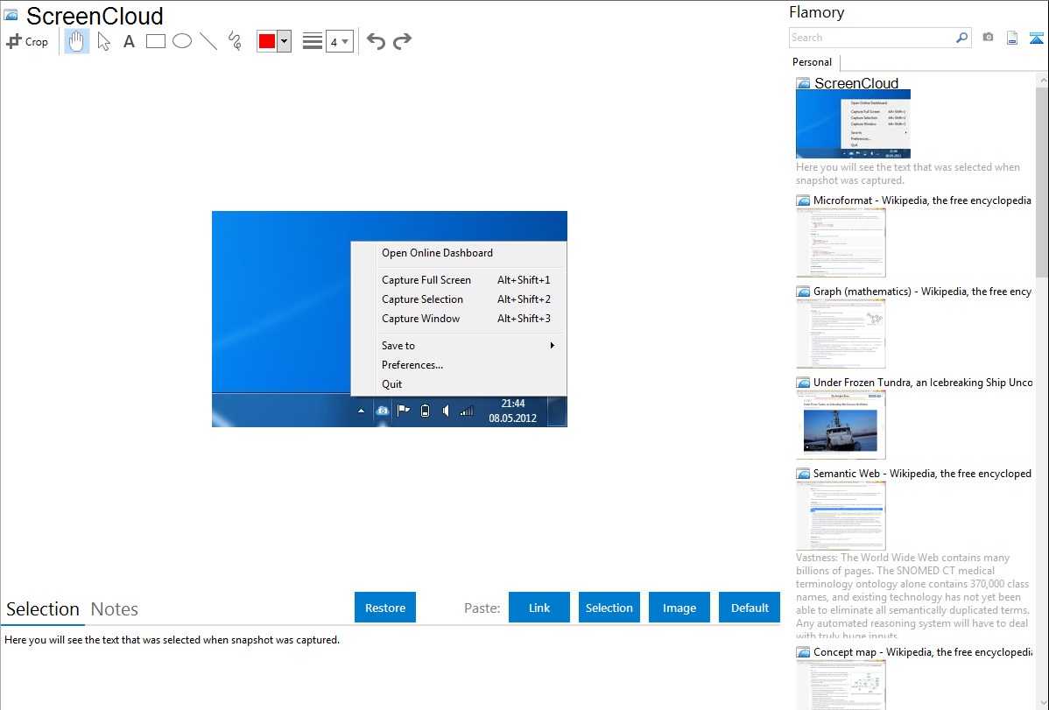Click the large ScreenCloud snapshot image in the editor
This screenshot has height=710, width=1049.
click(390, 320)
